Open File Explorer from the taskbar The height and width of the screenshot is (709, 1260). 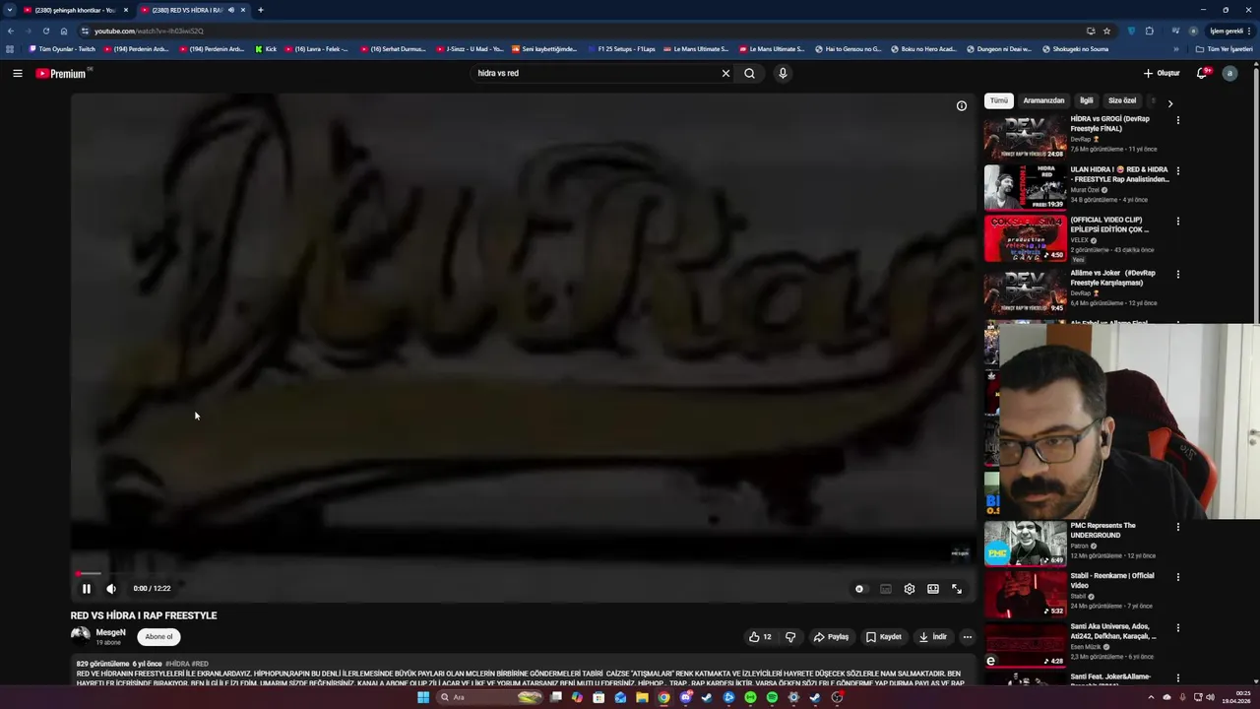642,697
